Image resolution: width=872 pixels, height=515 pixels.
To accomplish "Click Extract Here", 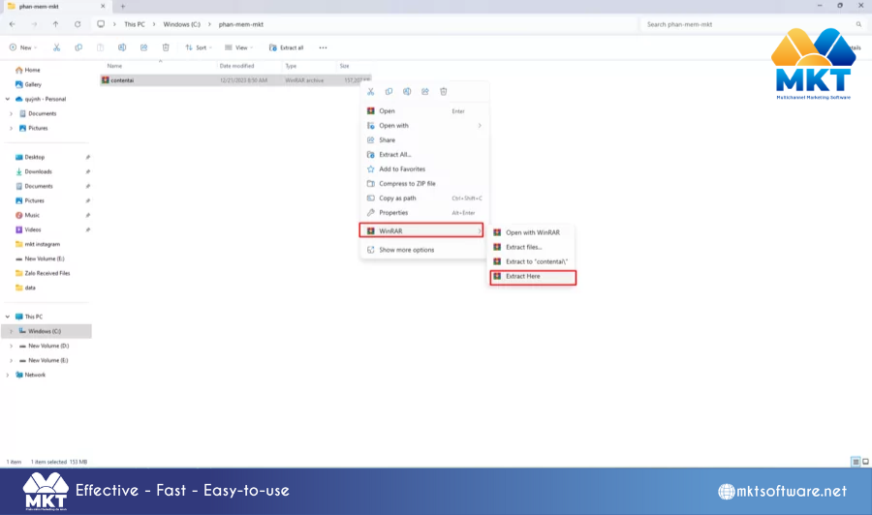I will pos(533,277).
